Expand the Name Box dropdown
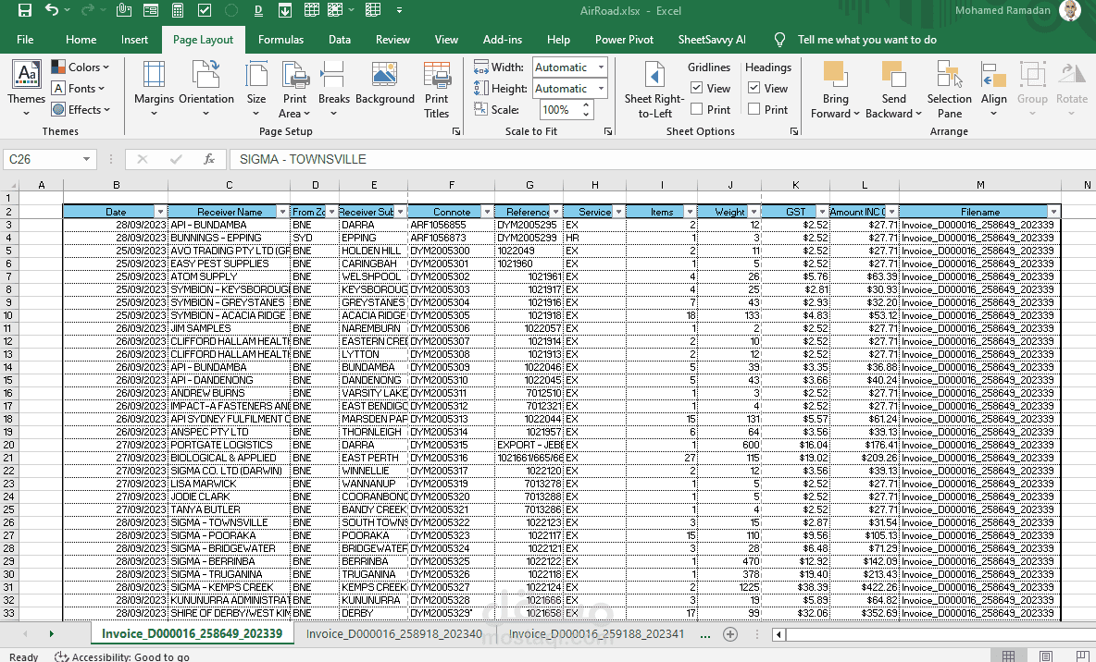1096x662 pixels. [86, 159]
